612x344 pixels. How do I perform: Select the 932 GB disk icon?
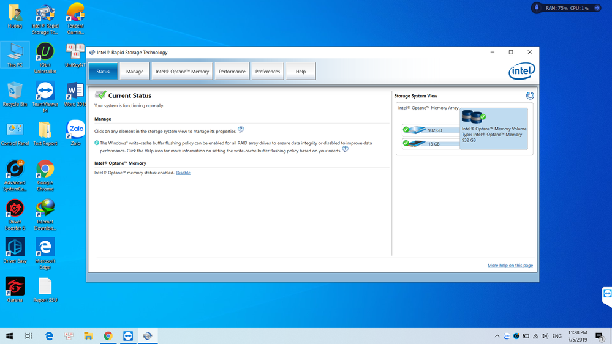[x=418, y=130]
